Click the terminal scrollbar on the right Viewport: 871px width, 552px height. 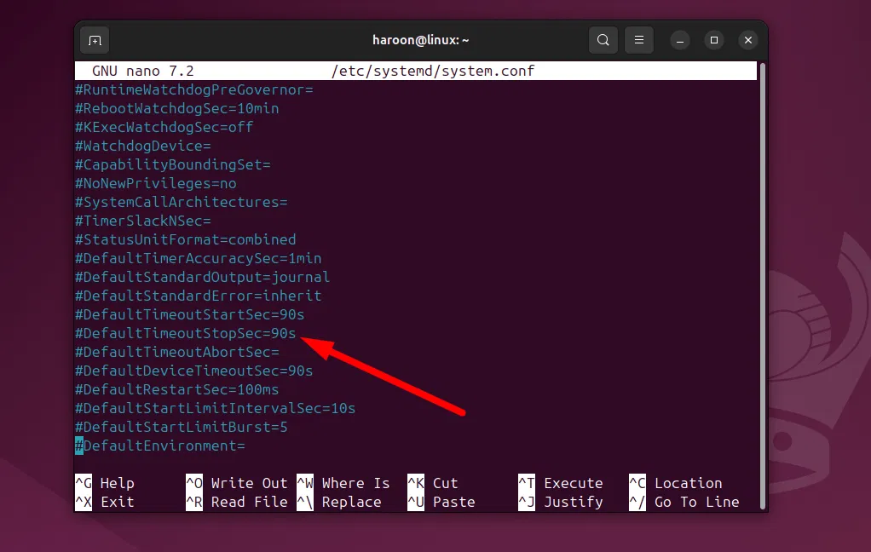point(763,256)
